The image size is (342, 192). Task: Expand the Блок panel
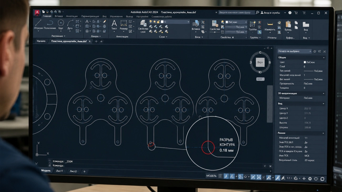[x=199, y=37]
